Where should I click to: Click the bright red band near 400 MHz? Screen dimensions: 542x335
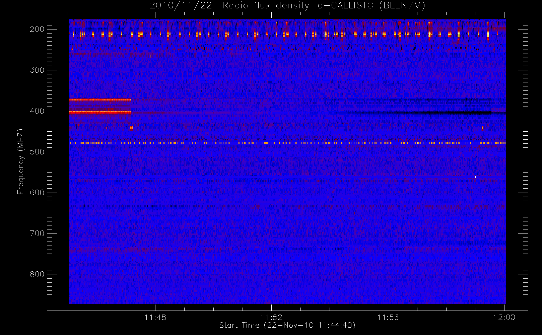(100, 112)
